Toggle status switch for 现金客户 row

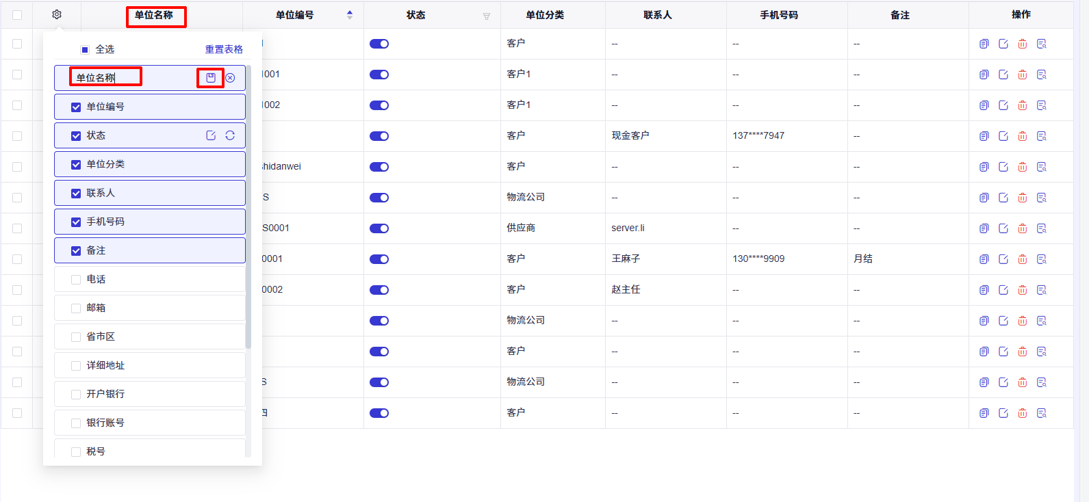coord(379,136)
